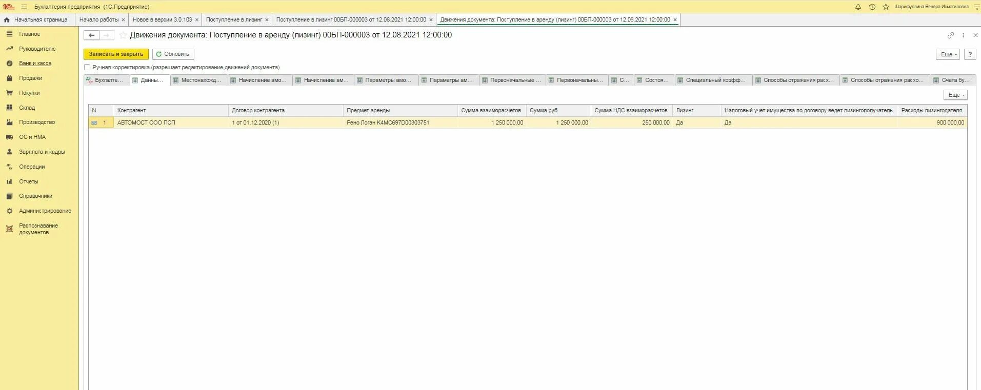The height and width of the screenshot is (390, 981).
Task: Switch to first Параметры амо... tab
Action: [x=386, y=80]
